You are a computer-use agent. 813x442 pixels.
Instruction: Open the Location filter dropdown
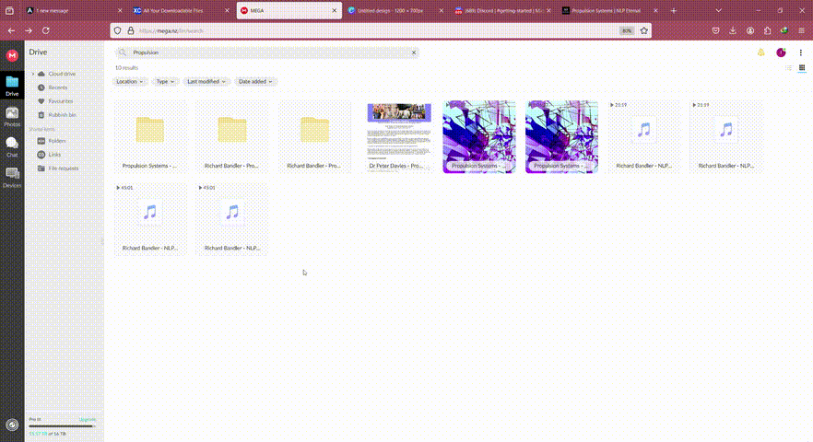(130, 81)
